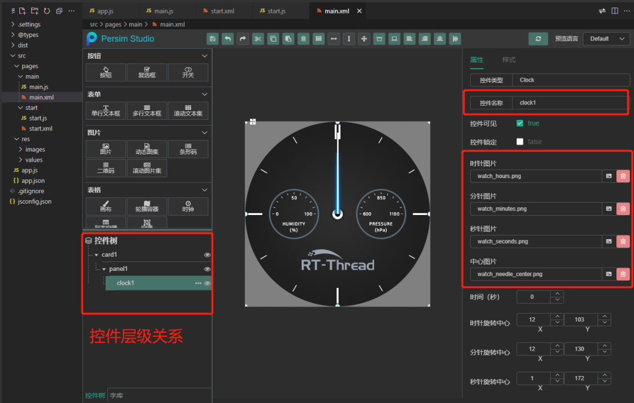The width and height of the screenshot is (634, 403).
Task: Collapse the 图片 widget section
Action: tap(204, 133)
